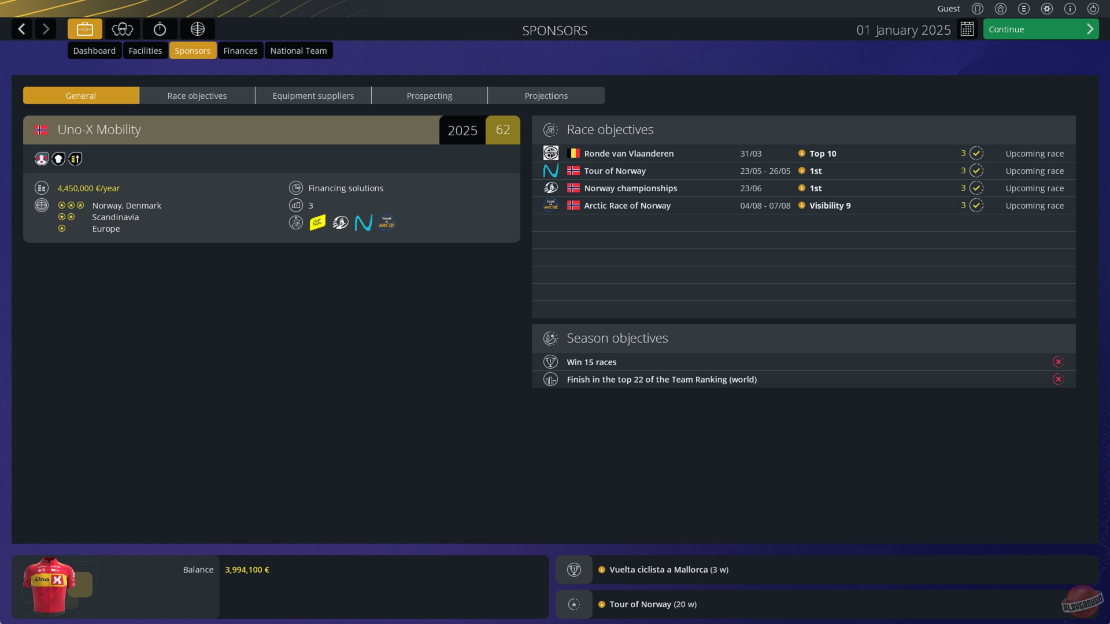
Task: Click the power quit icon in top bar
Action: [1093, 9]
